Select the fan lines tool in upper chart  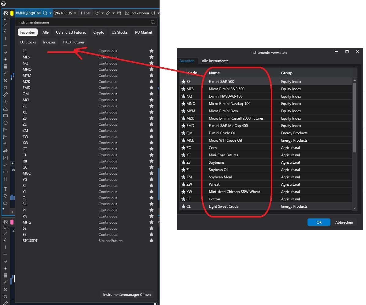[x=6, y=80]
